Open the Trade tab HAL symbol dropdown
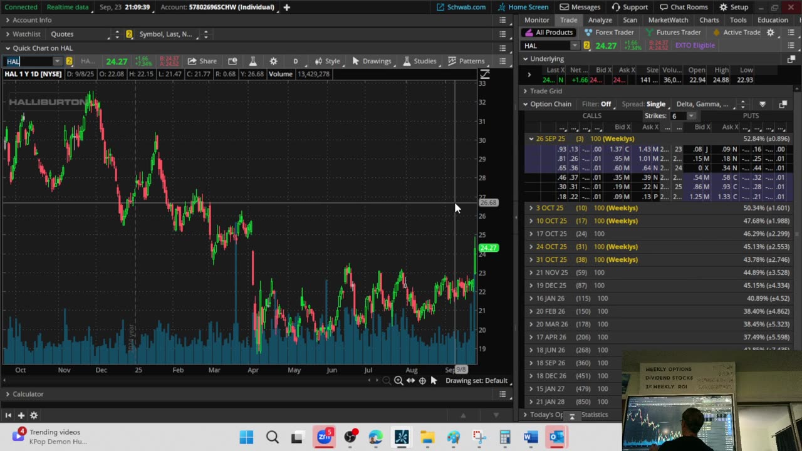Viewport: 802px width, 451px height. pyautogui.click(x=575, y=46)
